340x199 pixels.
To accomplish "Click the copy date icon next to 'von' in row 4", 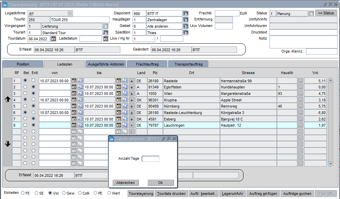I will pyautogui.click(x=80, y=100).
